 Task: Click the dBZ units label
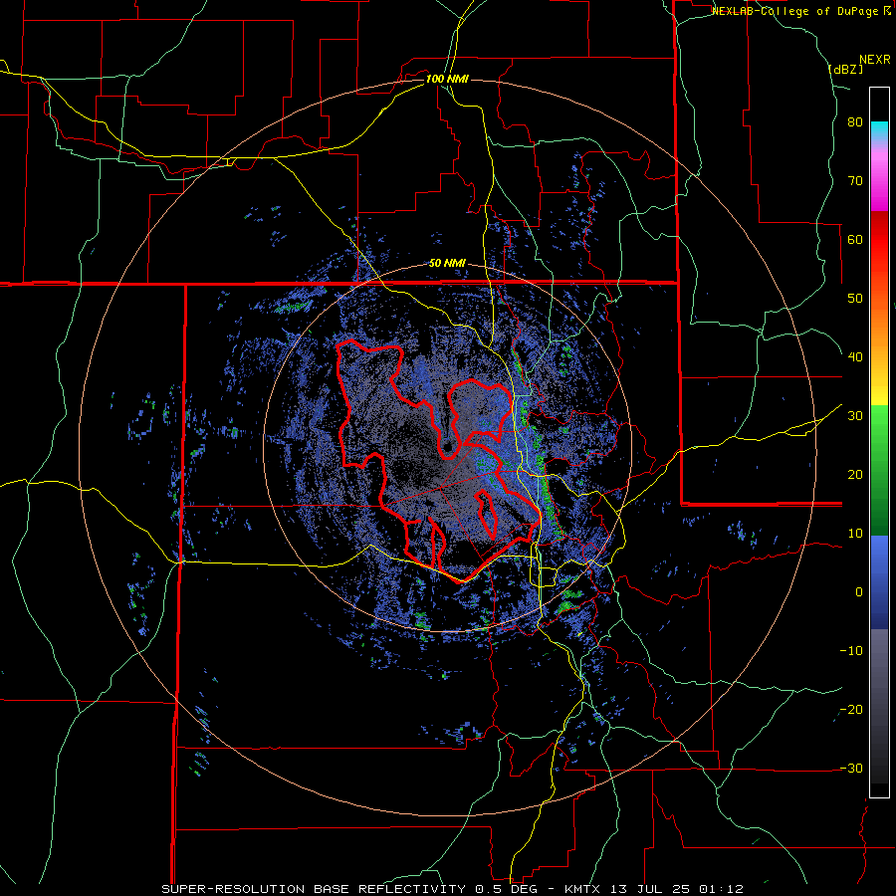pos(845,69)
